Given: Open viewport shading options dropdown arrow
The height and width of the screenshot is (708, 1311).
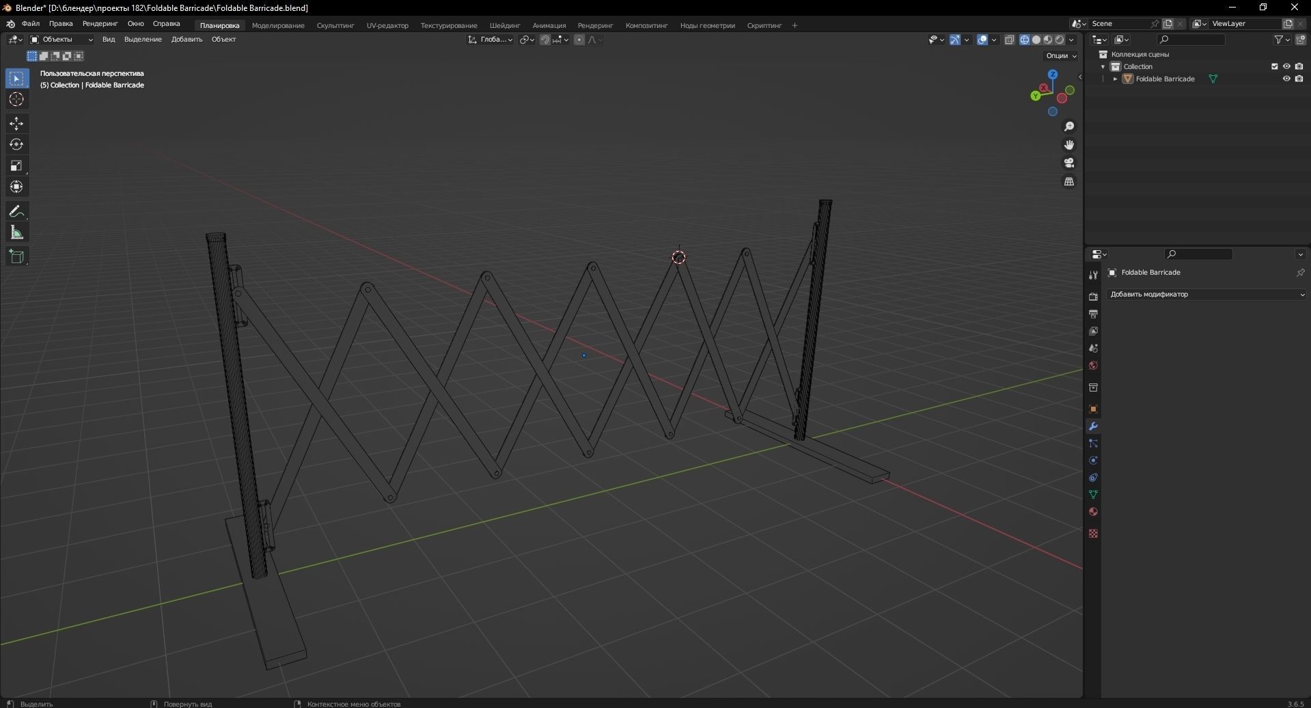Looking at the screenshot, I should (1072, 40).
